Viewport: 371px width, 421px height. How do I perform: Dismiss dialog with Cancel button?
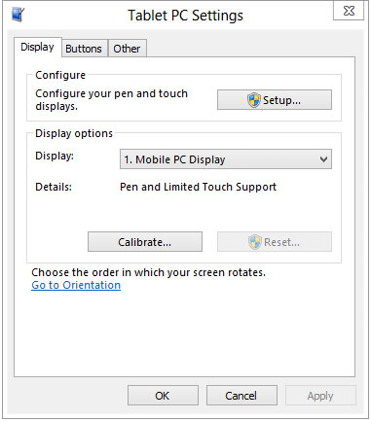pos(241,396)
